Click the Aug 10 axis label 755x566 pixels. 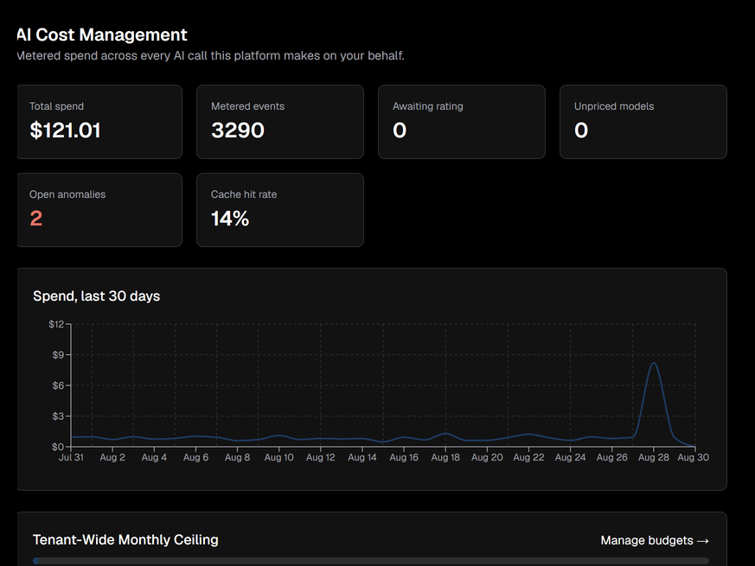point(278,457)
